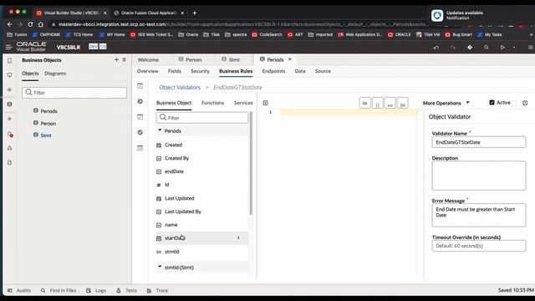Switch to the Diagrams tab

point(55,74)
